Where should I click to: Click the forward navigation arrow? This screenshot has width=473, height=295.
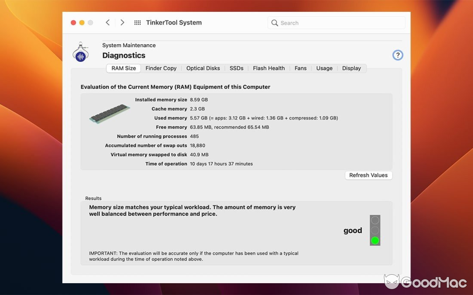click(x=122, y=22)
